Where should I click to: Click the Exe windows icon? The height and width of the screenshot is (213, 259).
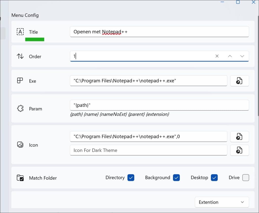(x=20, y=81)
